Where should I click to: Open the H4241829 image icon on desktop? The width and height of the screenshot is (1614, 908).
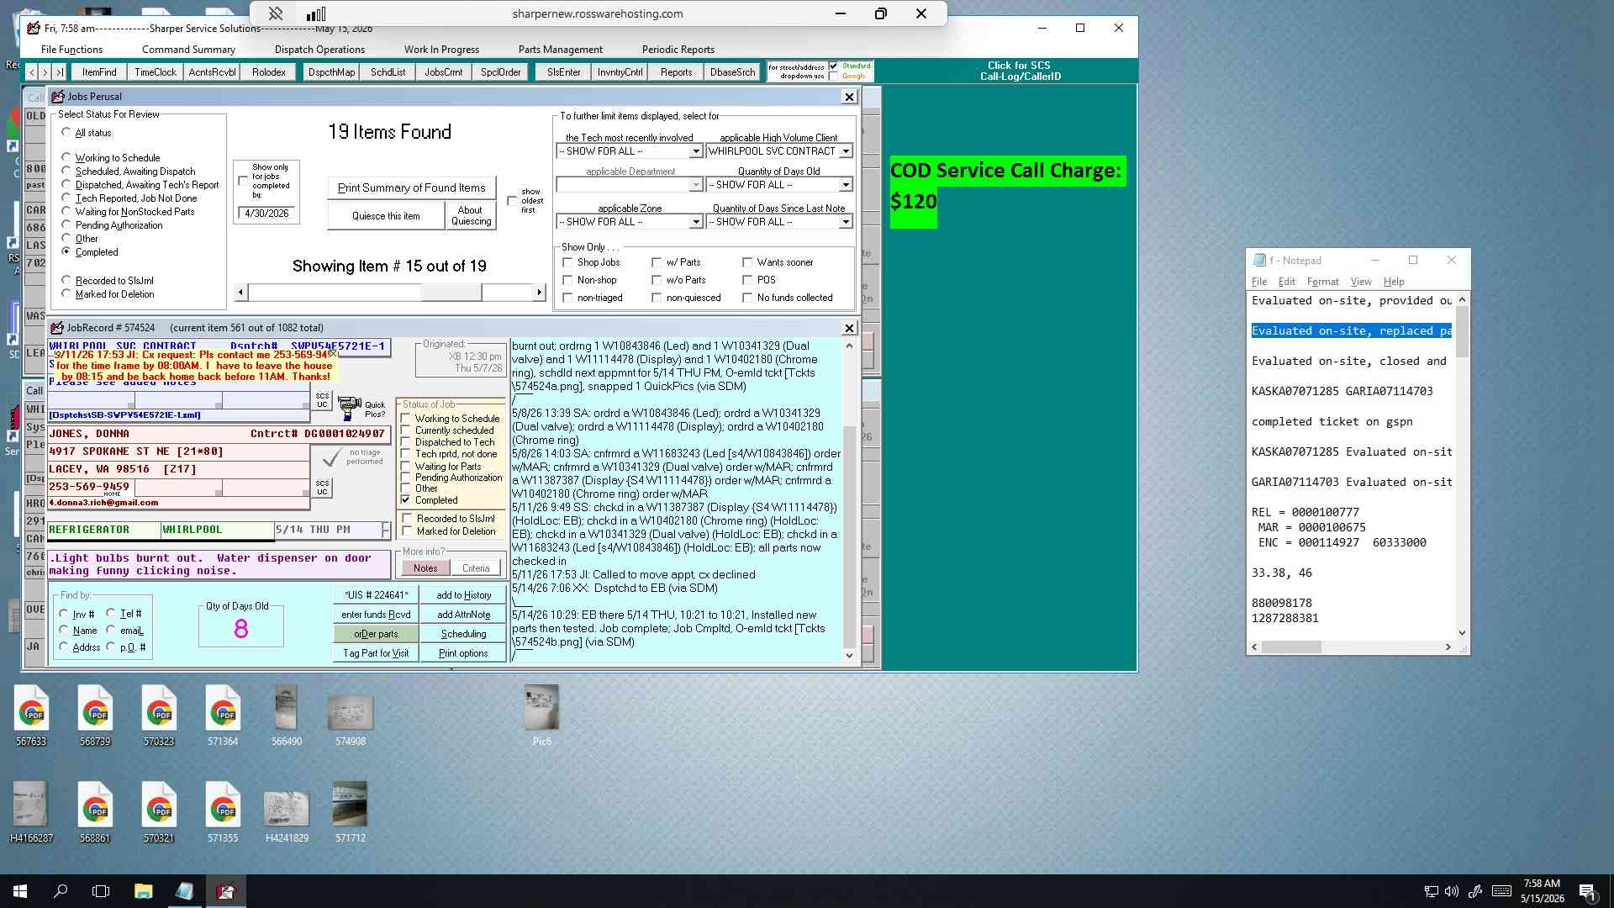(x=287, y=812)
